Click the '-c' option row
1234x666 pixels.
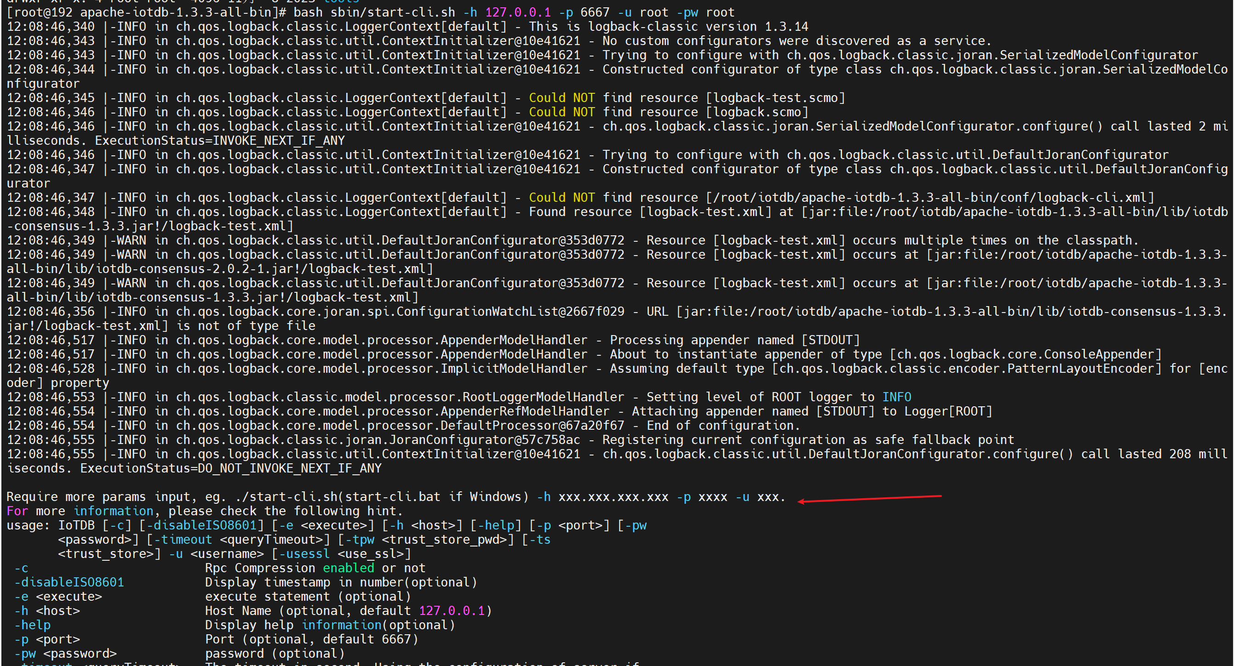(220, 568)
